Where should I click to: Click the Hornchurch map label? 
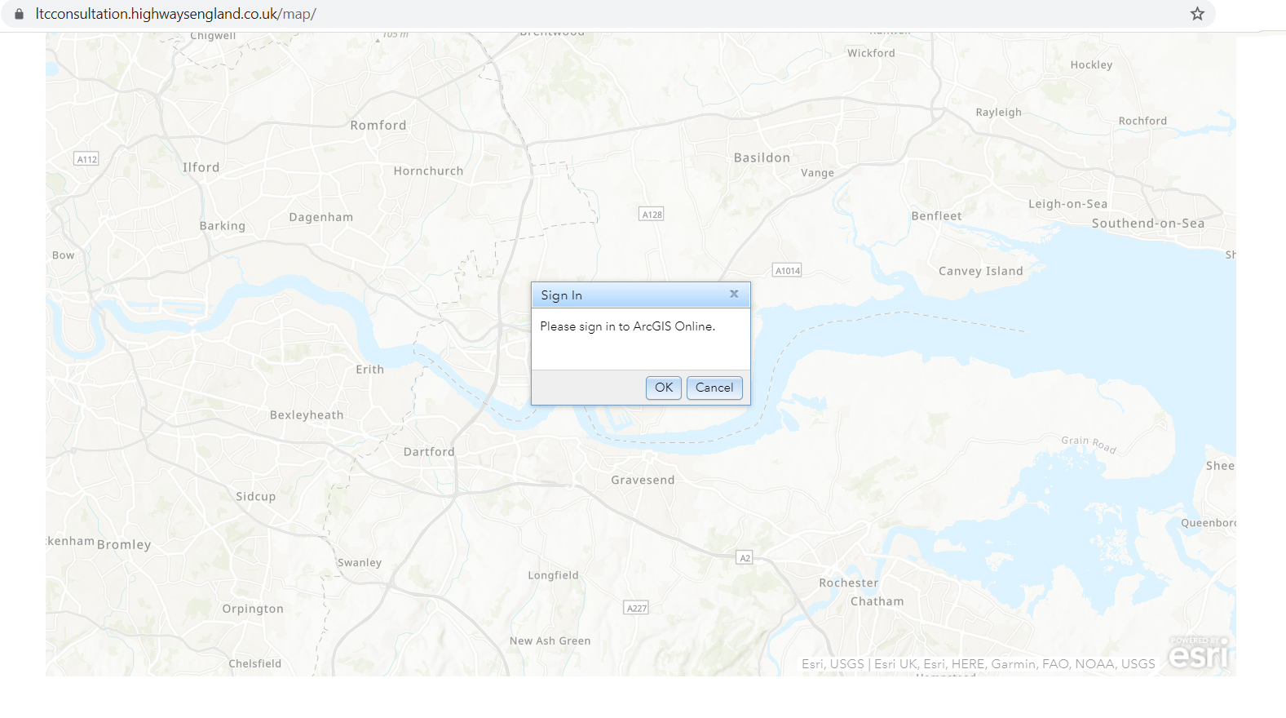tap(428, 171)
